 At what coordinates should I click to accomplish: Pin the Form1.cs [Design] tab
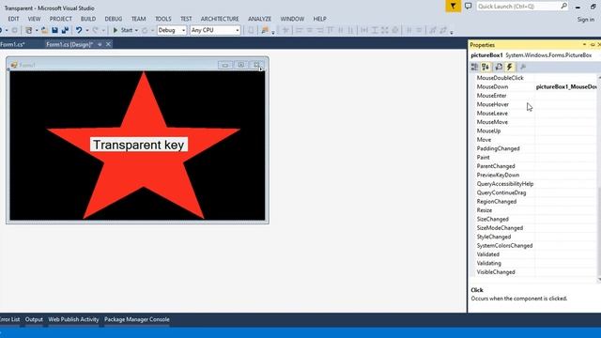[100, 44]
